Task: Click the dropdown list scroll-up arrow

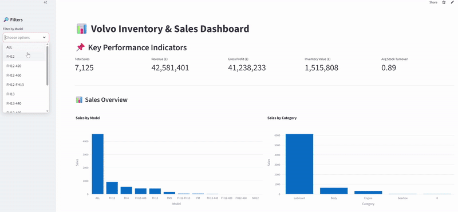Action: coord(48,44)
